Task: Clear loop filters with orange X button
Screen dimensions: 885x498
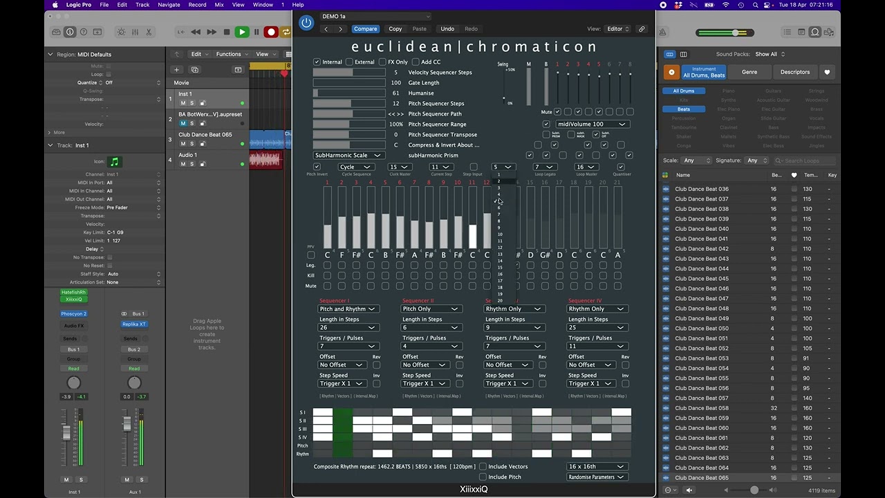Action: pyautogui.click(x=671, y=72)
